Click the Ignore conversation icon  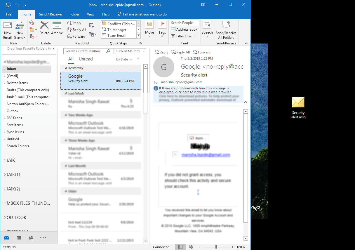point(32,23)
